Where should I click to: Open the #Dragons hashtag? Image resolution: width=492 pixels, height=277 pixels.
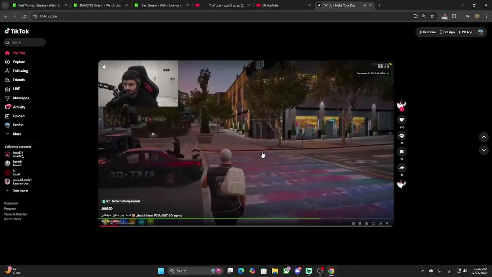[x=175, y=215]
